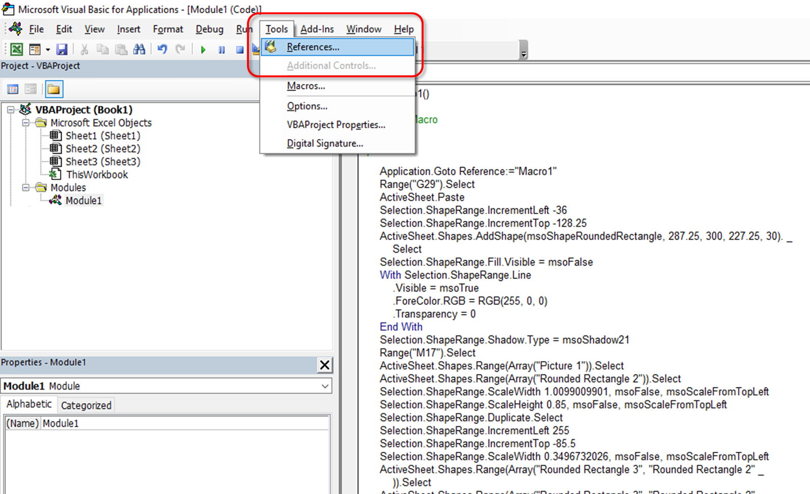
Task: Click the Break pause icon
Action: point(221,50)
